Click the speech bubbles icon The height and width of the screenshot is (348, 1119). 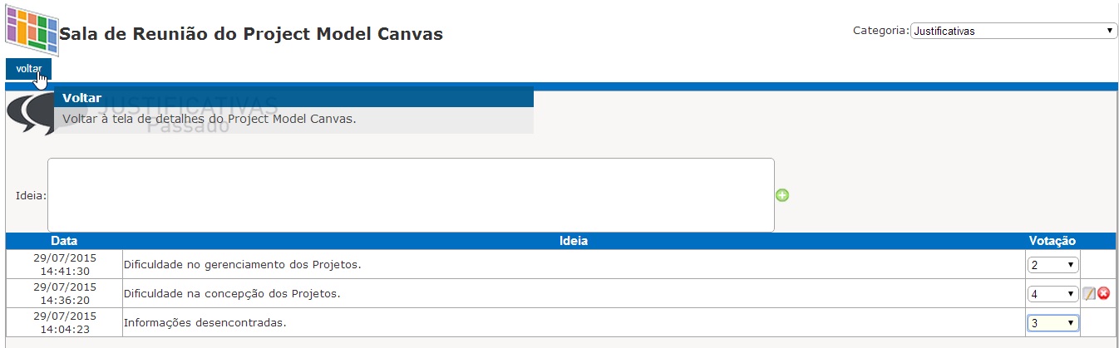pos(30,115)
